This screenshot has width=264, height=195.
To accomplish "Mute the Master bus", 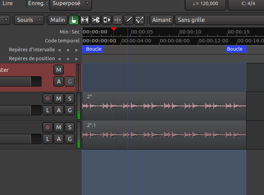I will (59, 70).
